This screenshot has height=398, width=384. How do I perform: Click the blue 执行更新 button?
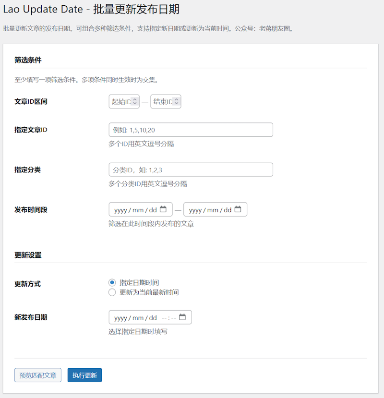coord(84,375)
